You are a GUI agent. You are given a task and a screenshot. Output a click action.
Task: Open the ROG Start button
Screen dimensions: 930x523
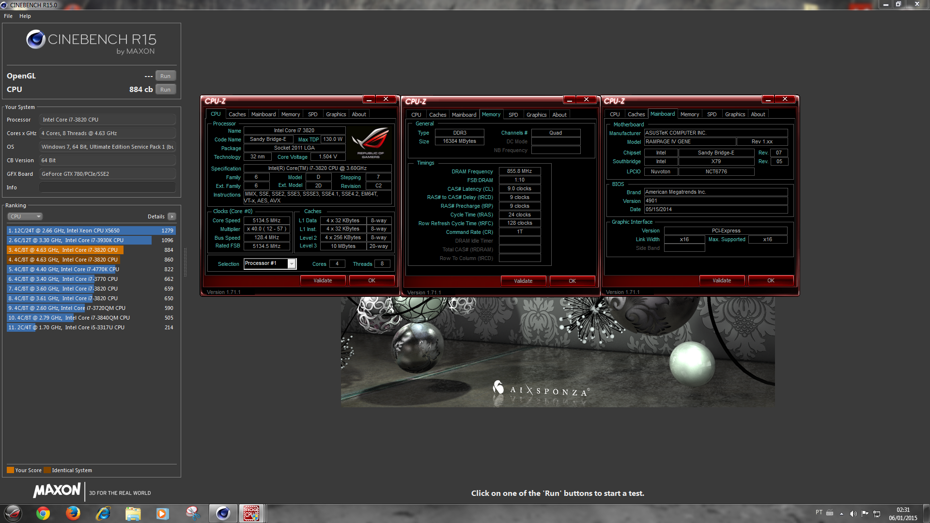pyautogui.click(x=13, y=513)
